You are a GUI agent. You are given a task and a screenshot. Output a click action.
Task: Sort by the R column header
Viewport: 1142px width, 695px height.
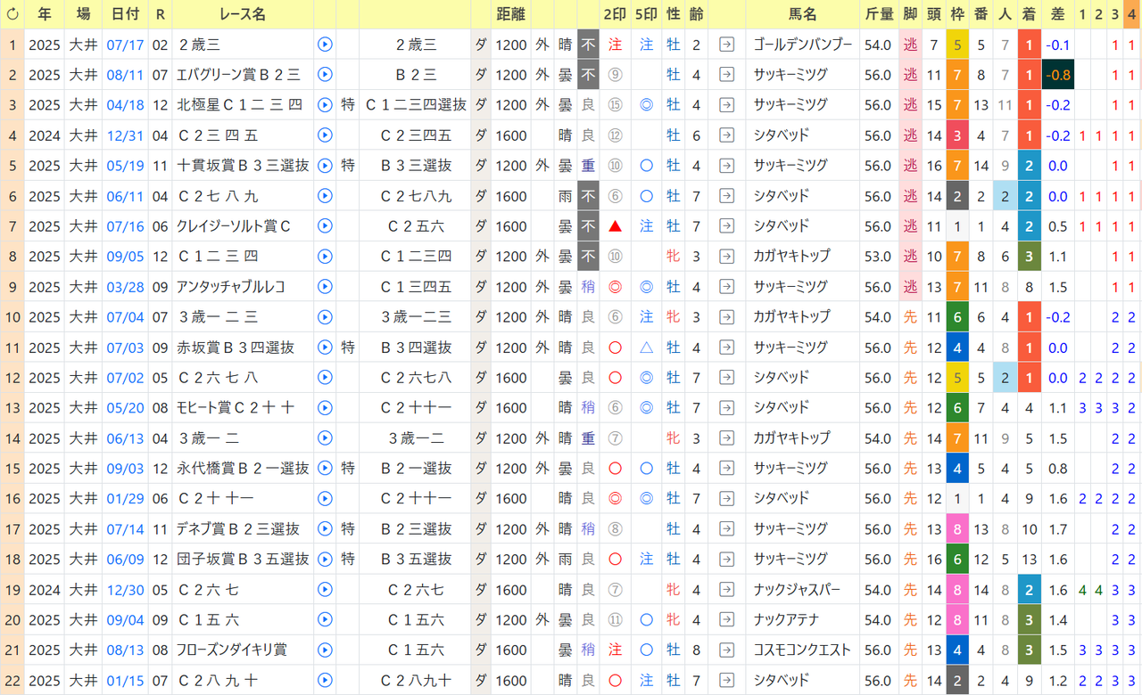(160, 14)
